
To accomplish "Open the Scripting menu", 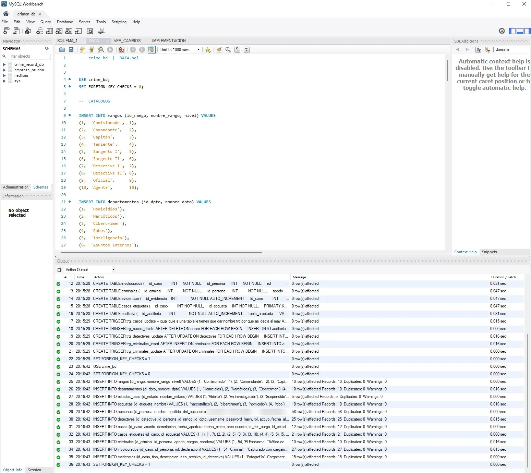I will (119, 22).
